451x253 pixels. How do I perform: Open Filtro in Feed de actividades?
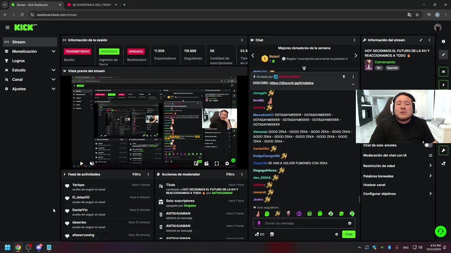click(x=136, y=174)
